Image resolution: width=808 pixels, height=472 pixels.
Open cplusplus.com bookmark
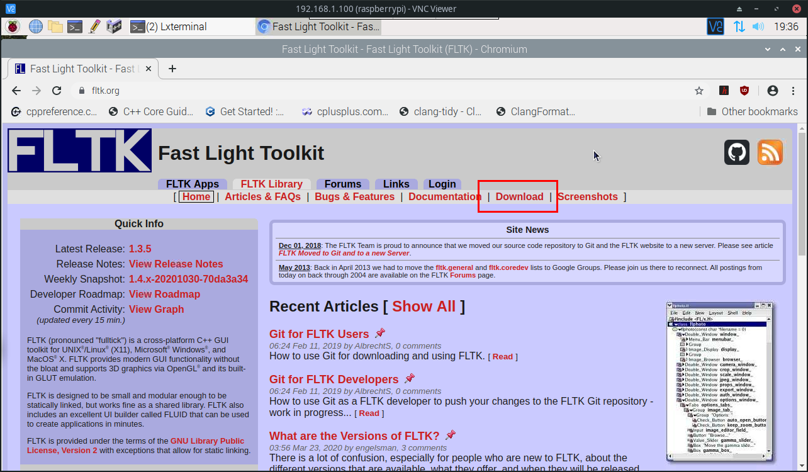[345, 111]
